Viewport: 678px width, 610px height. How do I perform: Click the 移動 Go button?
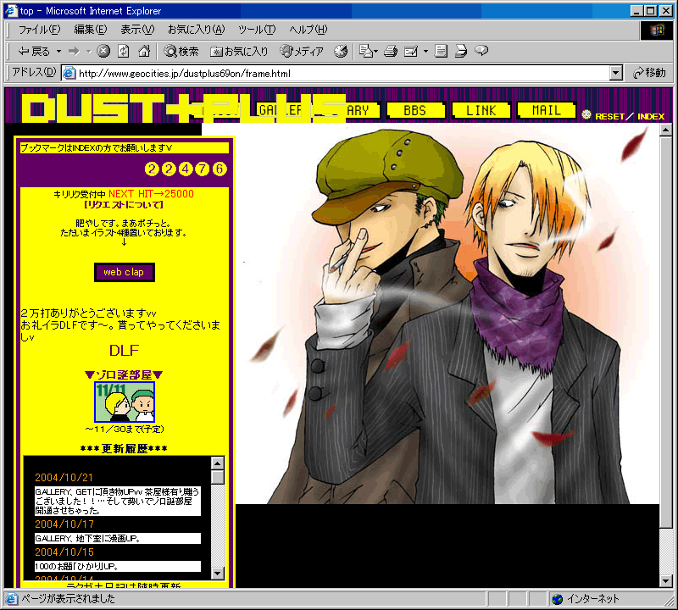(x=649, y=73)
